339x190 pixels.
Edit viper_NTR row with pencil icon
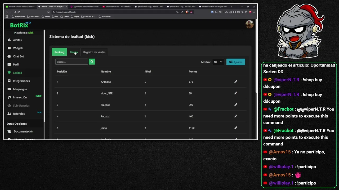[x=236, y=93]
